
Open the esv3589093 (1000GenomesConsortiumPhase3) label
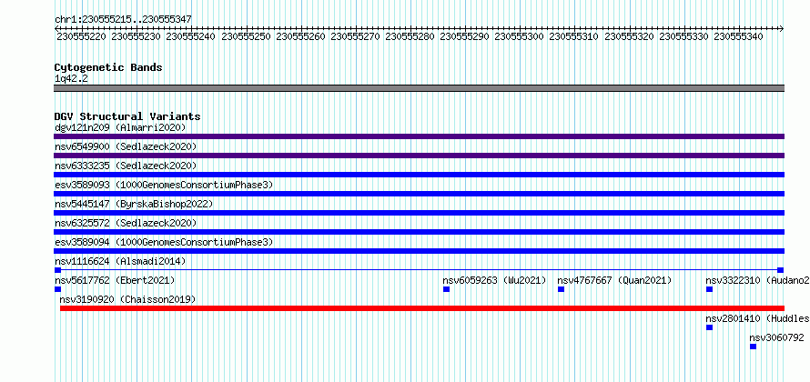164,185
